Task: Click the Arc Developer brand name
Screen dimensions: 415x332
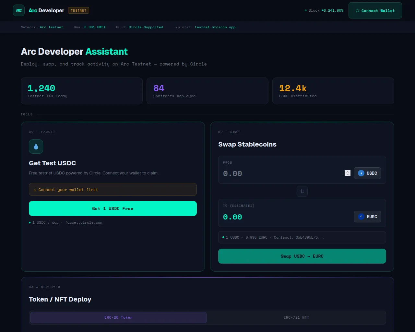Action: (x=46, y=10)
